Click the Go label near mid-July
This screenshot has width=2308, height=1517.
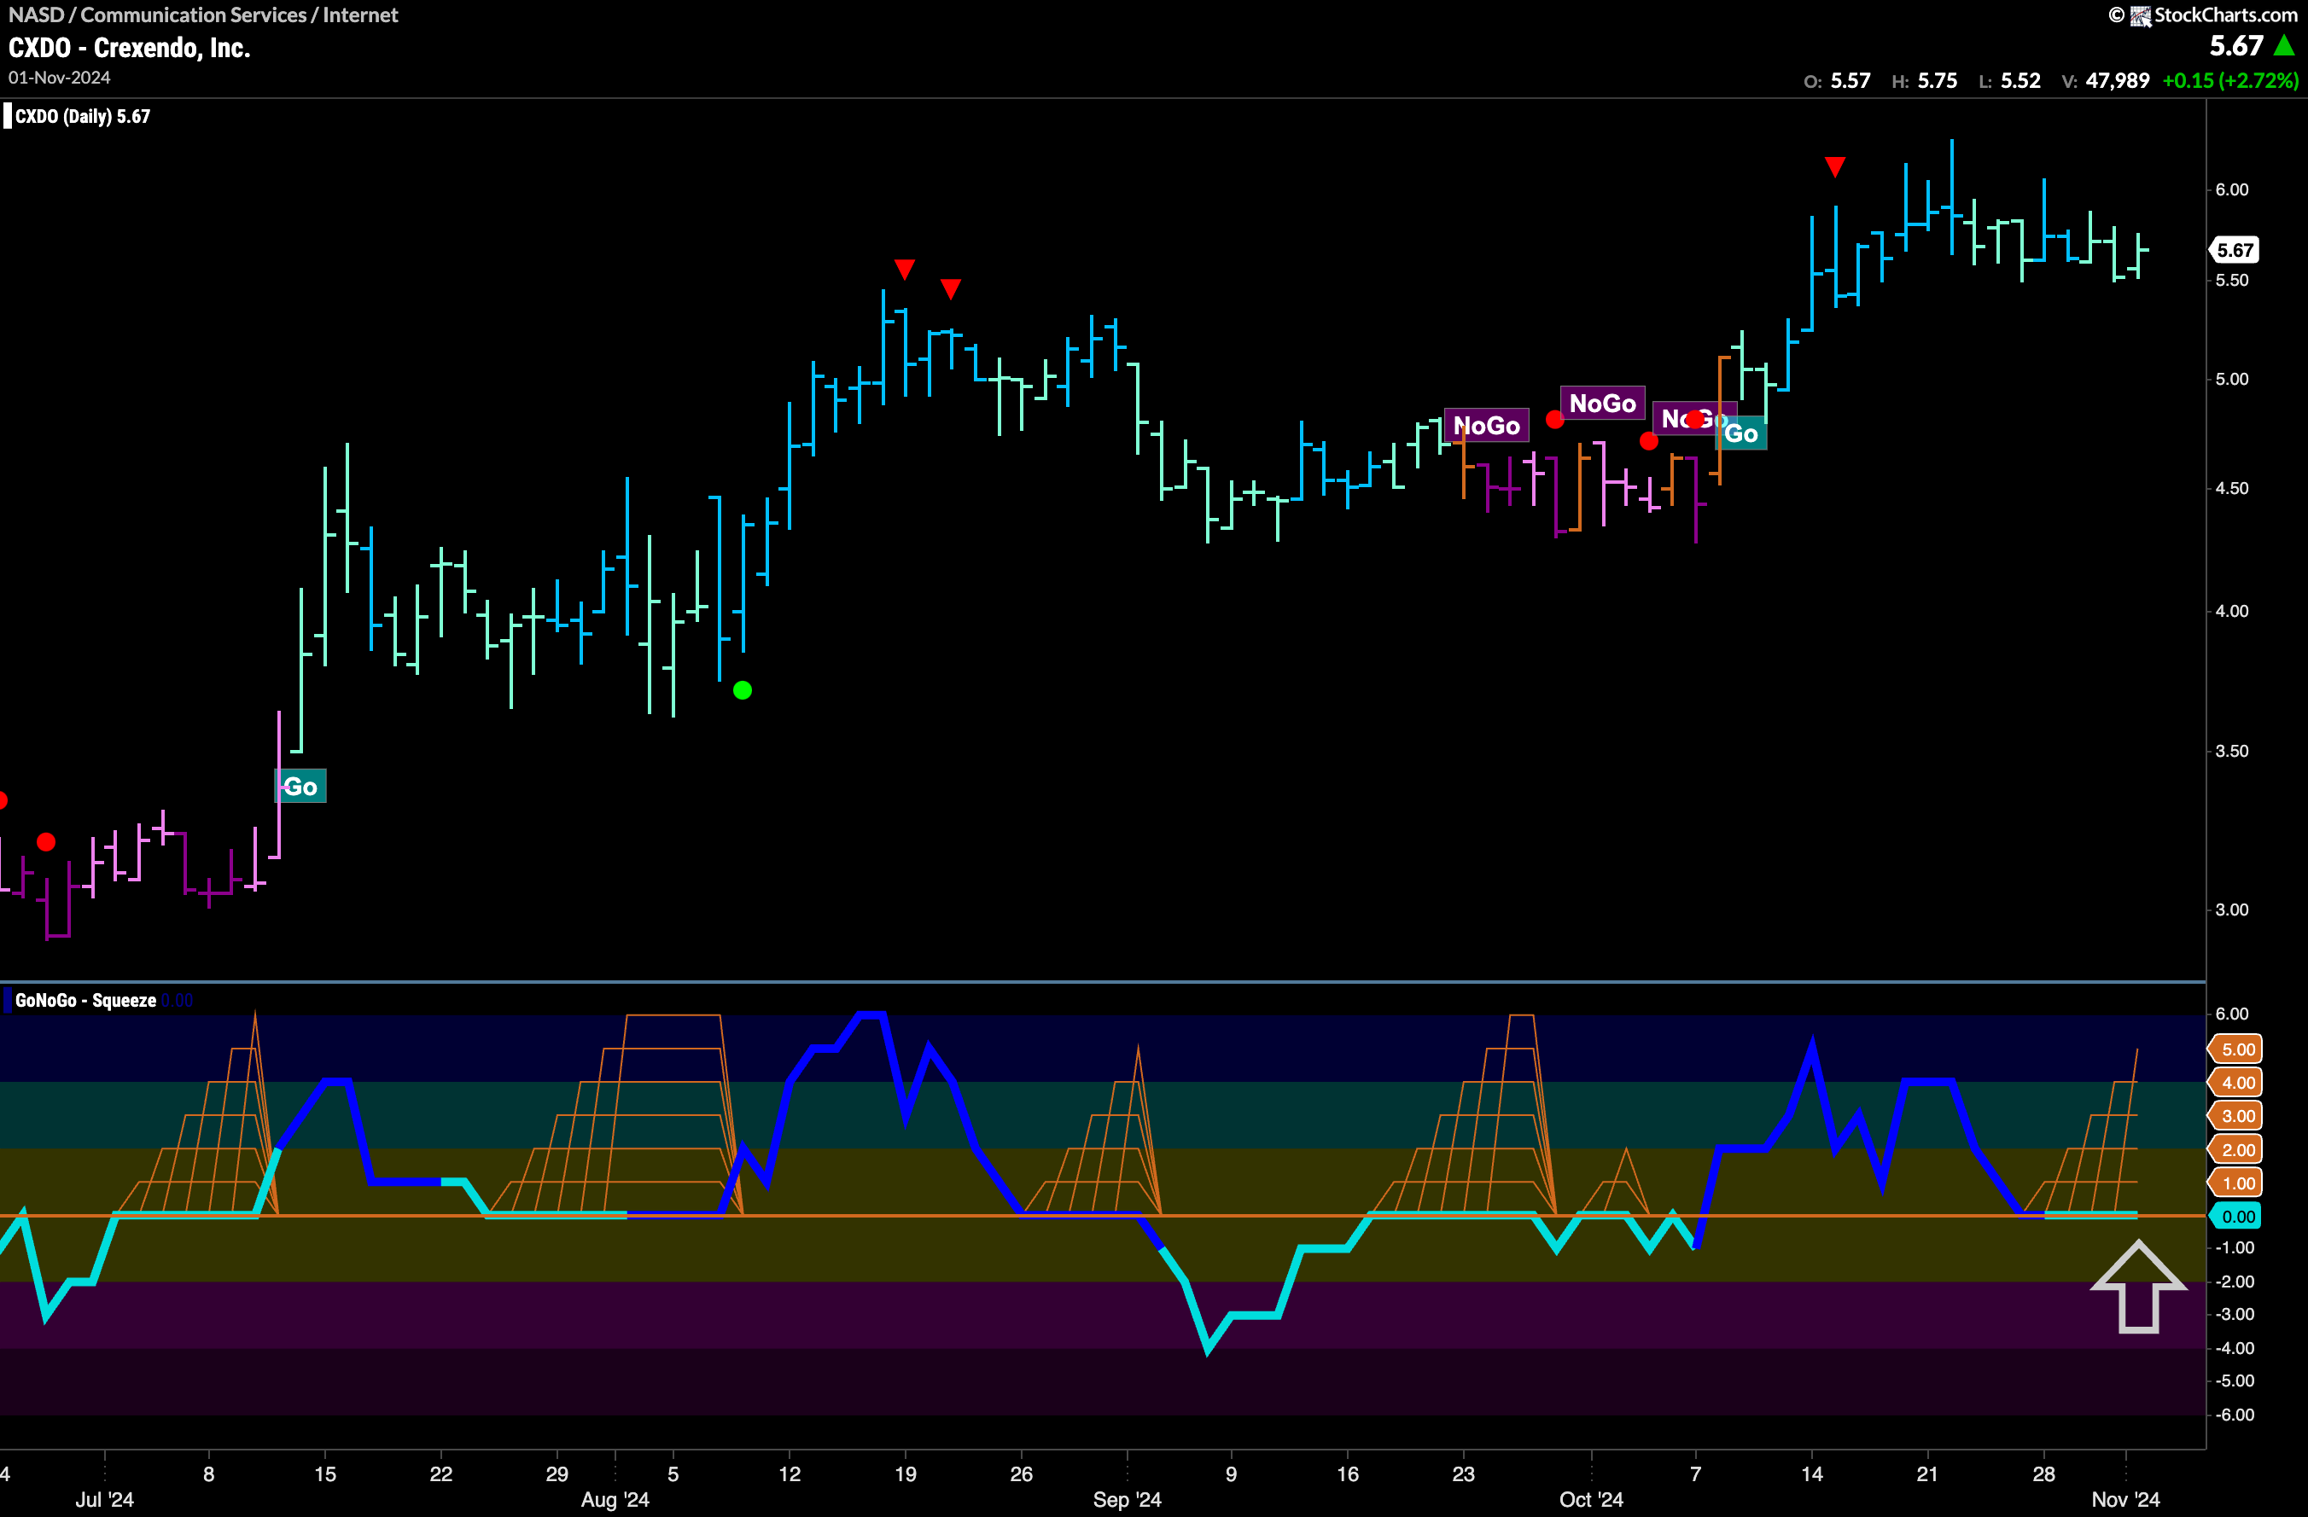point(300,786)
